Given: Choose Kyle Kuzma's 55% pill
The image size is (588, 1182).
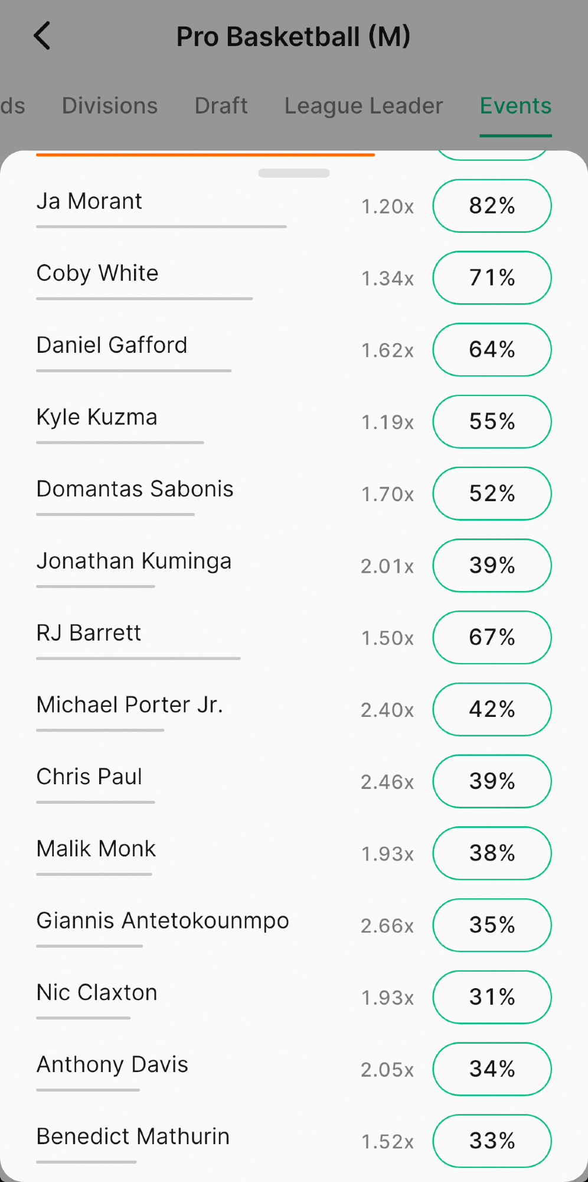Looking at the screenshot, I should tap(492, 422).
